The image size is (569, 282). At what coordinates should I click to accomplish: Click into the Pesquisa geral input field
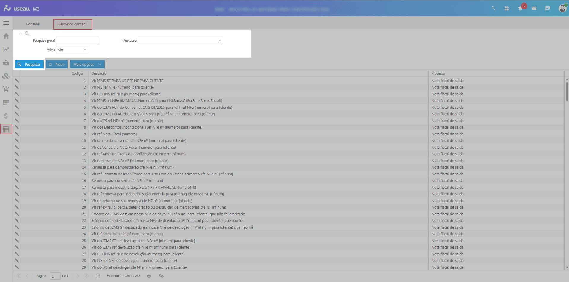tap(77, 41)
